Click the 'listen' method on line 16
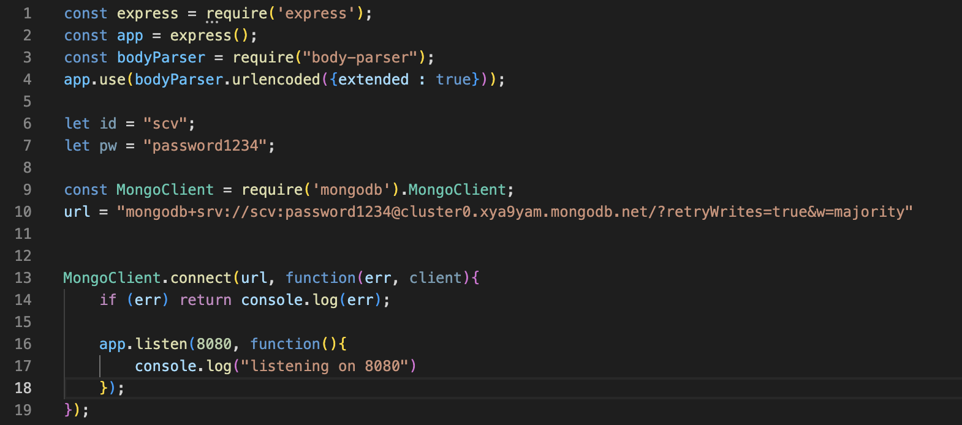The image size is (962, 425). 161,344
